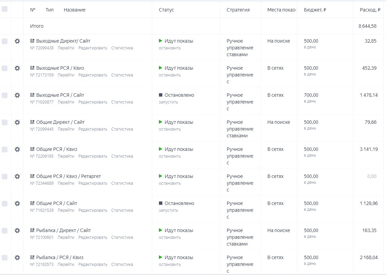
Task: Click Редактировать under Общие РСЯ / Квиз
Action: (x=93, y=156)
